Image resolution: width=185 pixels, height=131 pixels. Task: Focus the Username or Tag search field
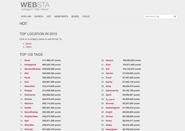(x=158, y=16)
